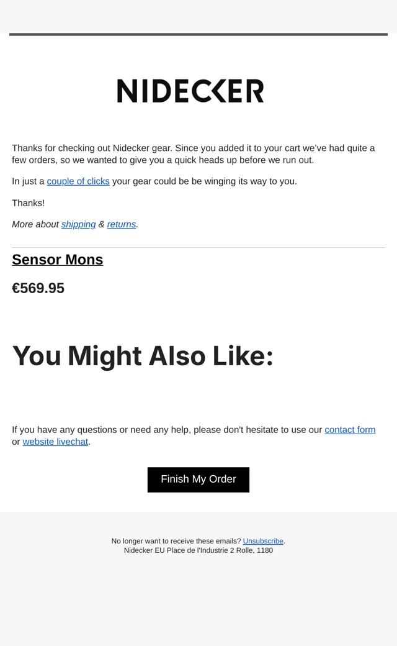Click the dark horizontal bar above the logo

(198, 35)
